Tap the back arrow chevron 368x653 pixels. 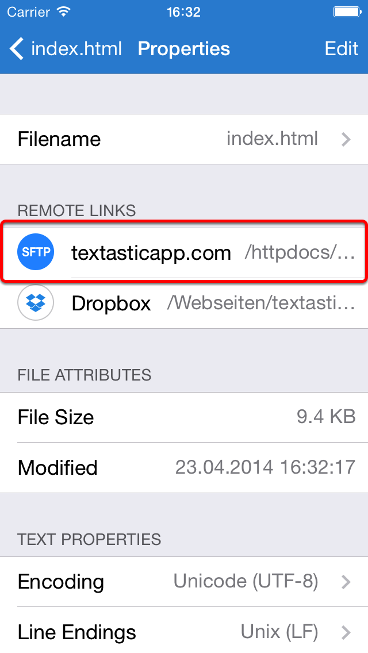point(16,49)
